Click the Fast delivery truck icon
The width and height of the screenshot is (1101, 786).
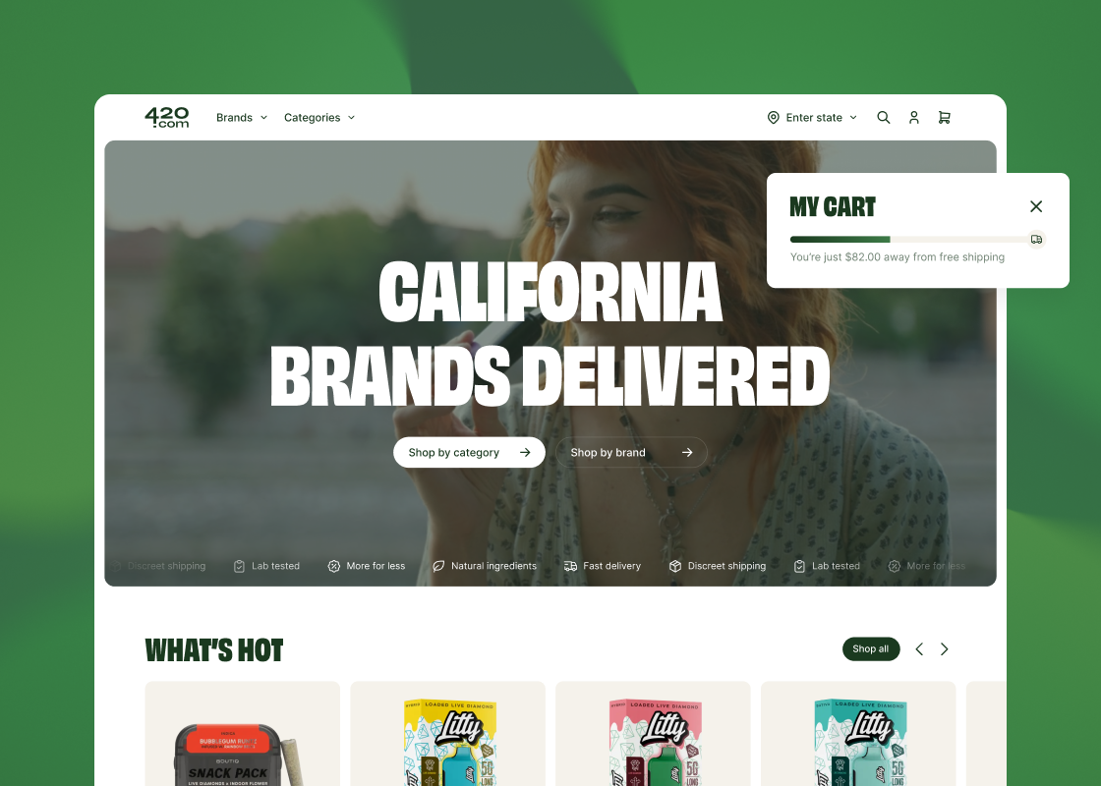coord(571,566)
